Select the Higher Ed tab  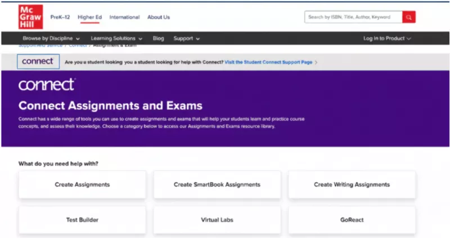[x=89, y=17]
